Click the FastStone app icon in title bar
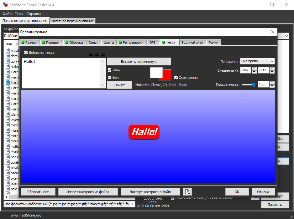 [5, 5]
